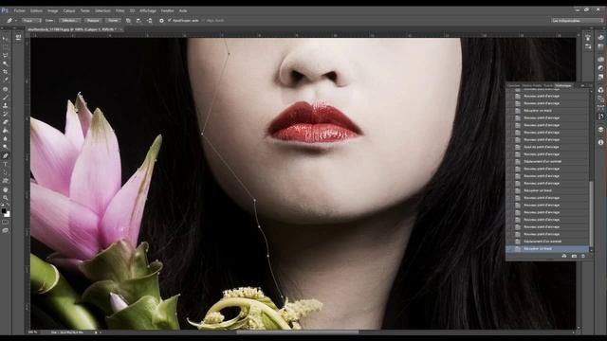This screenshot has width=607, height=341.
Task: Toggle Align. bords checkbox
Action: (x=203, y=21)
